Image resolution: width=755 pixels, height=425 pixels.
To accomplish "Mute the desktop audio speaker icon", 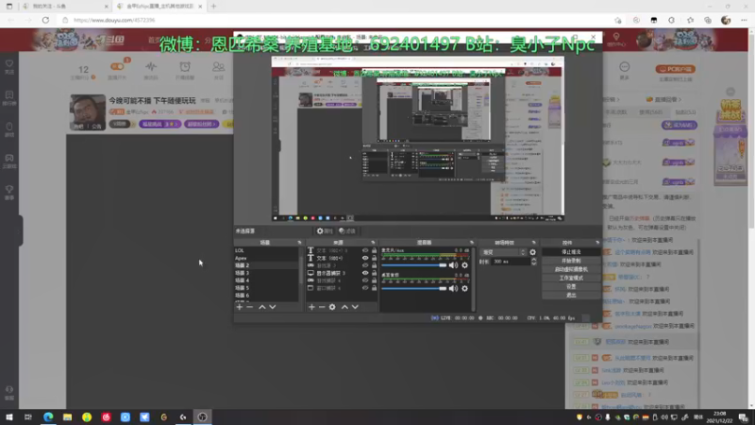I will 453,288.
